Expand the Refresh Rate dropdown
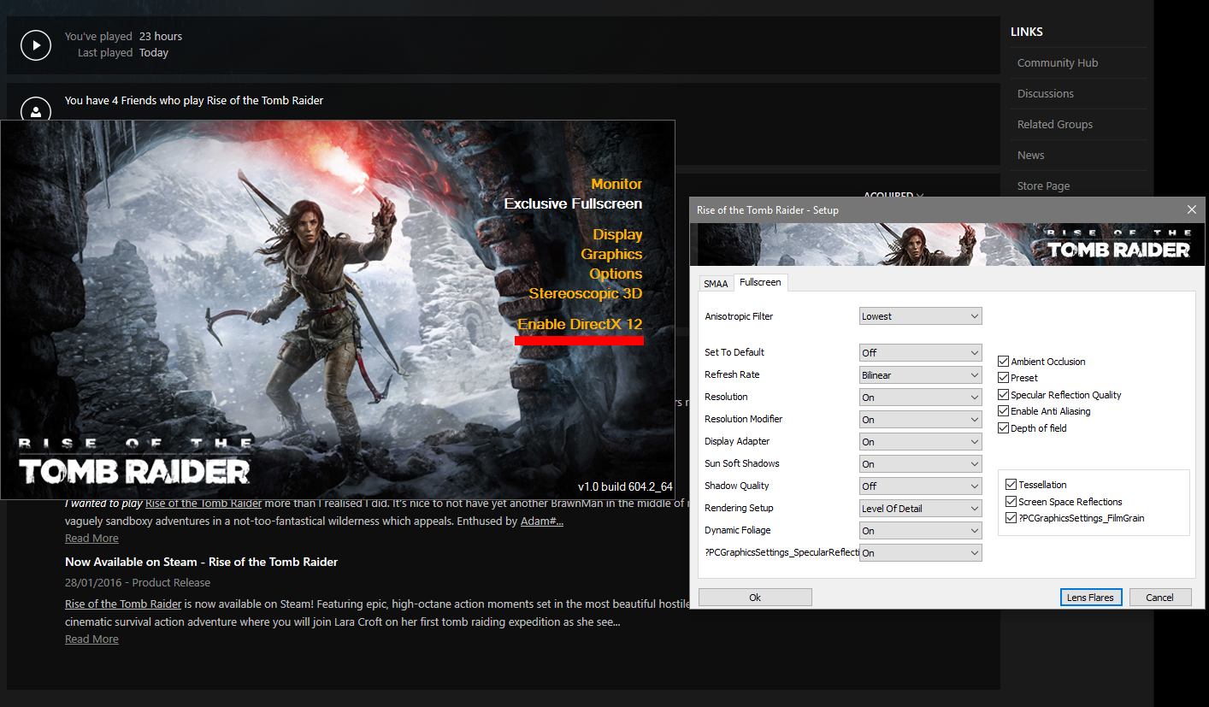1209x707 pixels. point(921,374)
